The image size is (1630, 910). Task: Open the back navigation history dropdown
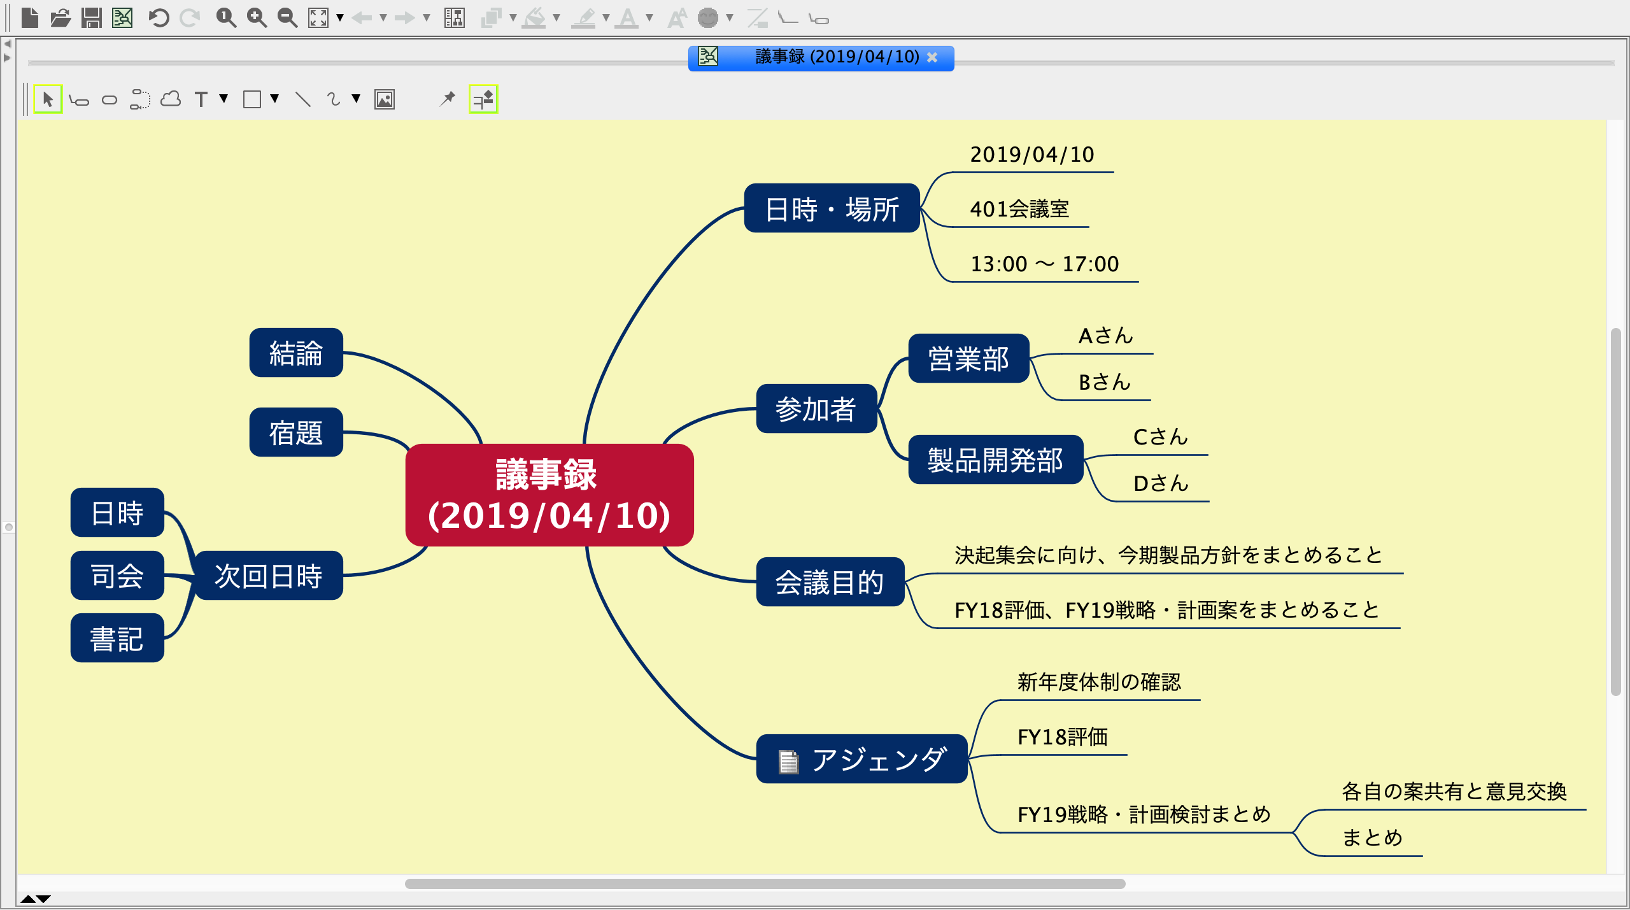pyautogui.click(x=383, y=18)
